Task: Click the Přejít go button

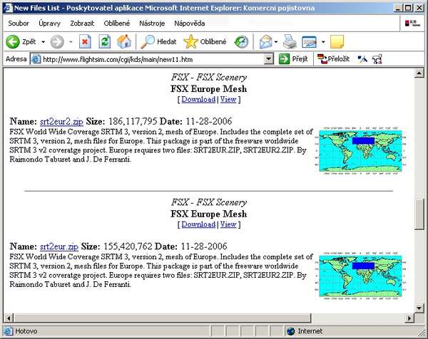Action: tap(293, 59)
